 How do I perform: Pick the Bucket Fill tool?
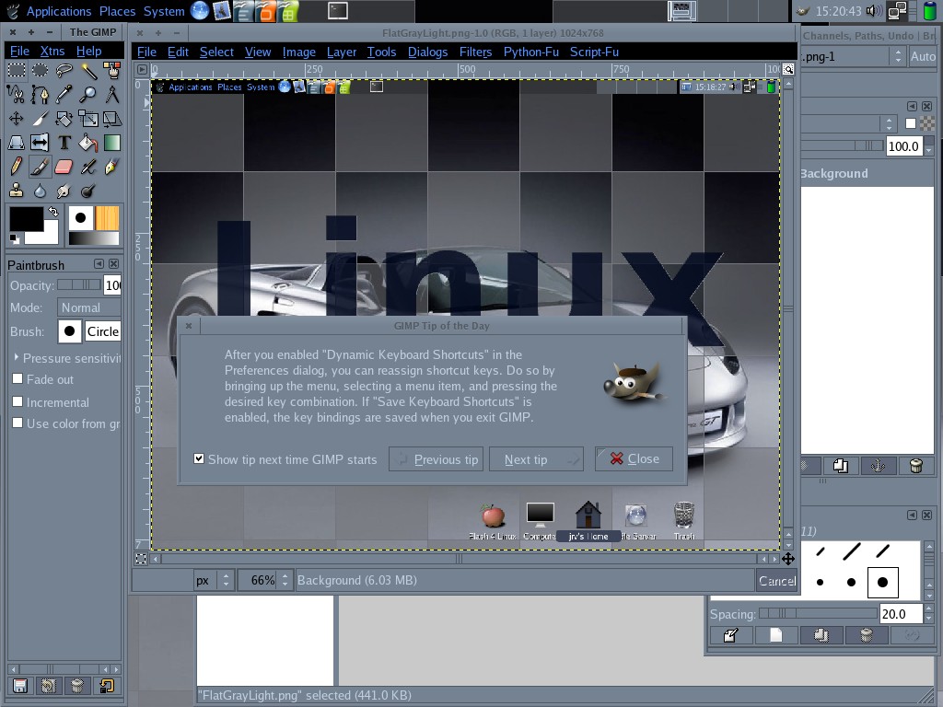pos(88,143)
